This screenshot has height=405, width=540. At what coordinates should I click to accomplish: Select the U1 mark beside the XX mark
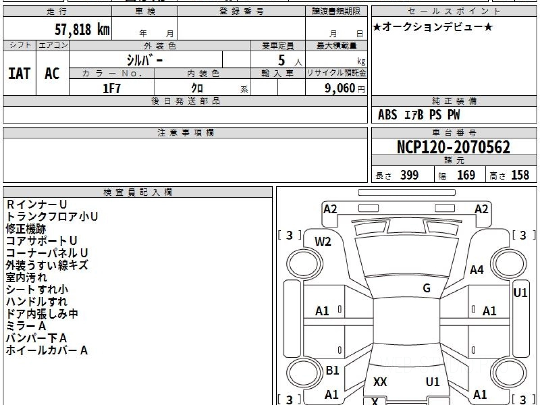click(x=432, y=382)
